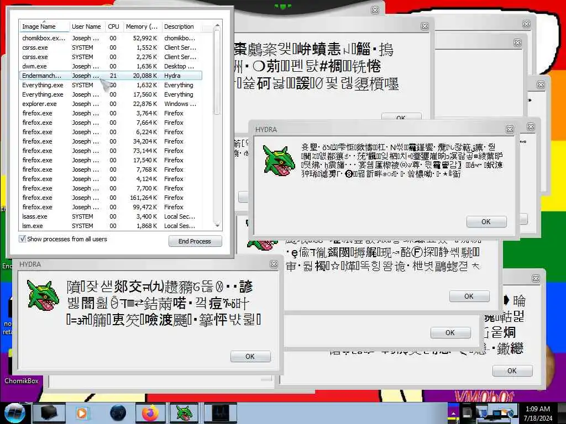This screenshot has height=424, width=566.
Task: Uncheck Show processes from all users
Action: click(22, 239)
